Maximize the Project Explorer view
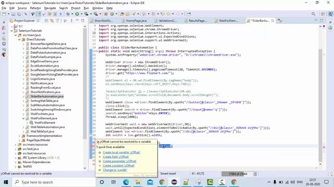 point(82,20)
